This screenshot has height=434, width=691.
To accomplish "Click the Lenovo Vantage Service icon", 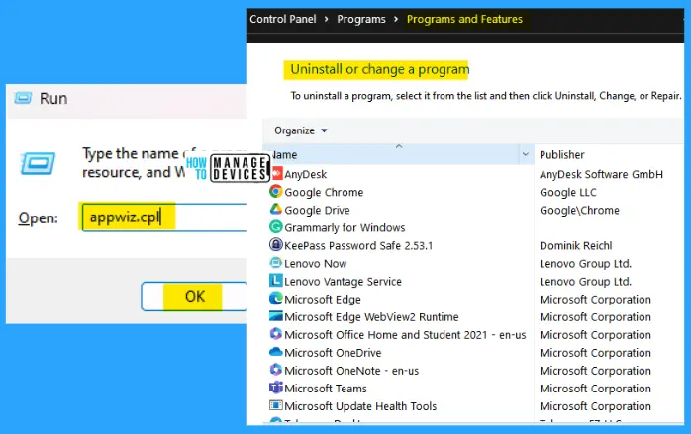I will pyautogui.click(x=276, y=281).
